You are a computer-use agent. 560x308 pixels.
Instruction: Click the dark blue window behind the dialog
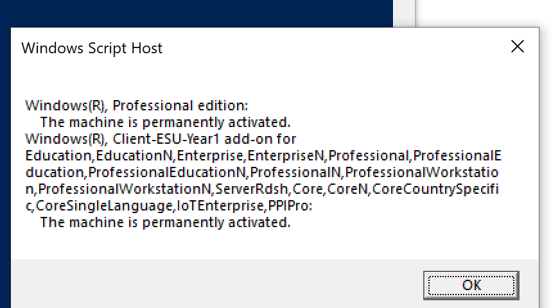pos(193,13)
